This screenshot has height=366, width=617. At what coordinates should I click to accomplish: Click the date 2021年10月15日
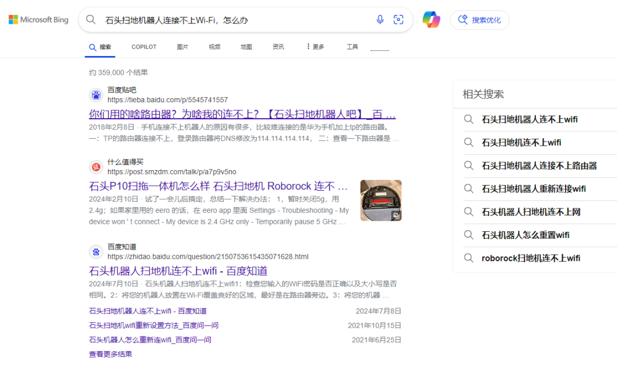point(375,325)
